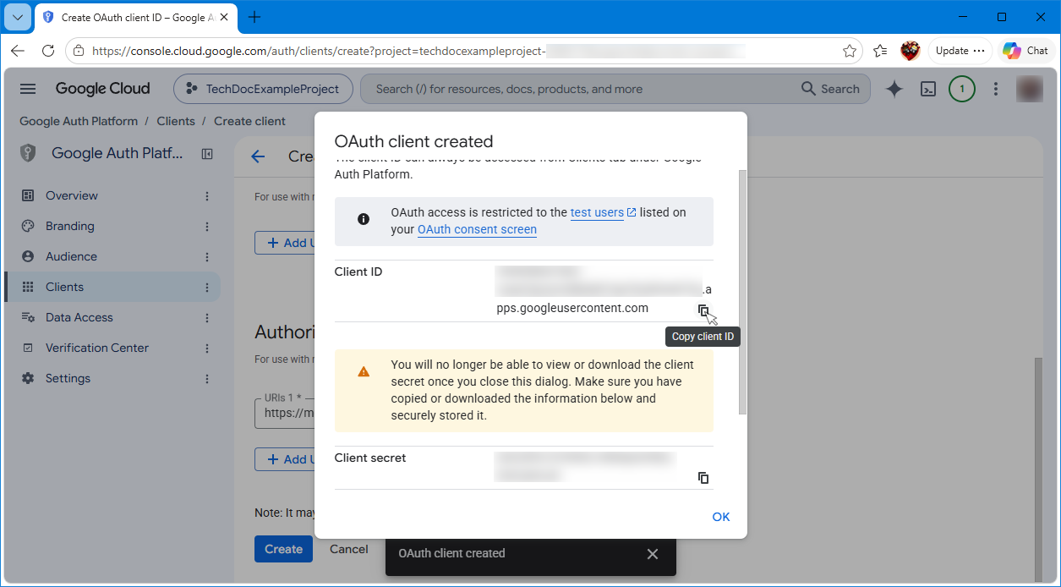Activate Cloud Shell terminal icon
The height and width of the screenshot is (587, 1061).
tap(928, 89)
